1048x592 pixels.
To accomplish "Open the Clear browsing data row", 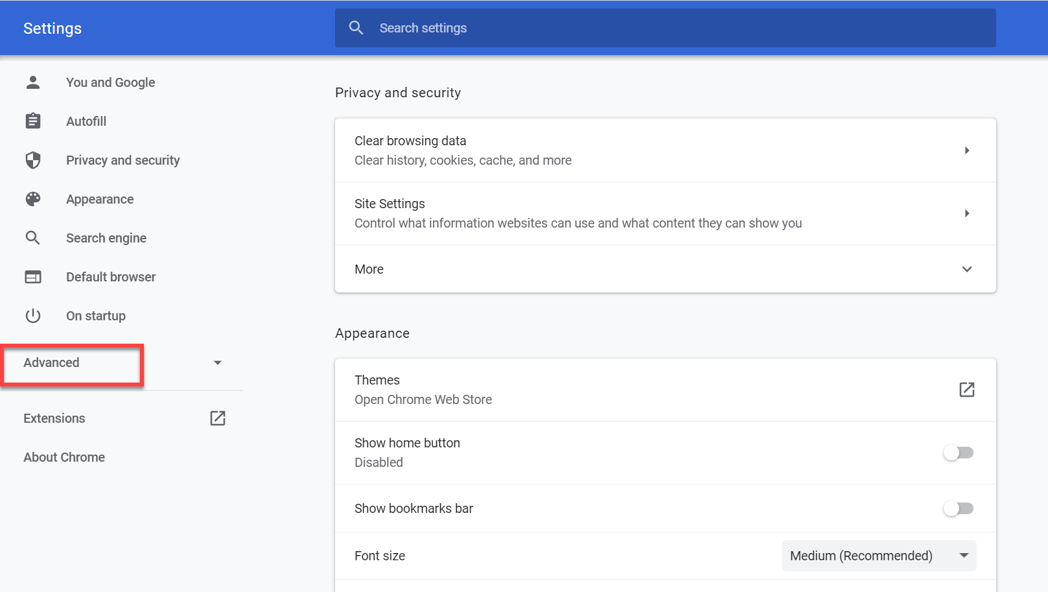I will click(665, 150).
